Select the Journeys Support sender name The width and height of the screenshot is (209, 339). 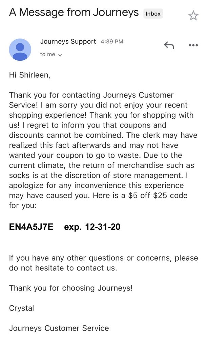pyautogui.click(x=68, y=42)
